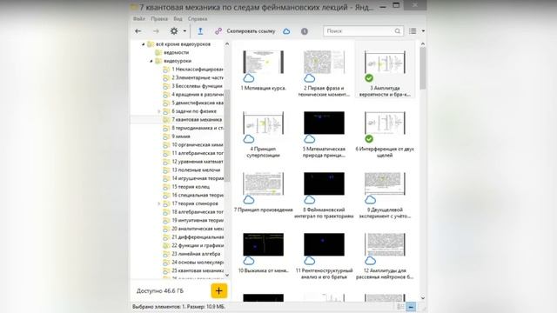This screenshot has width=557, height=313.
Task: Select thumbnail '6 Интерференция от двух щелей'
Action: tap(385, 123)
